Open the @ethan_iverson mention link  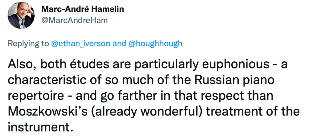click(x=80, y=44)
